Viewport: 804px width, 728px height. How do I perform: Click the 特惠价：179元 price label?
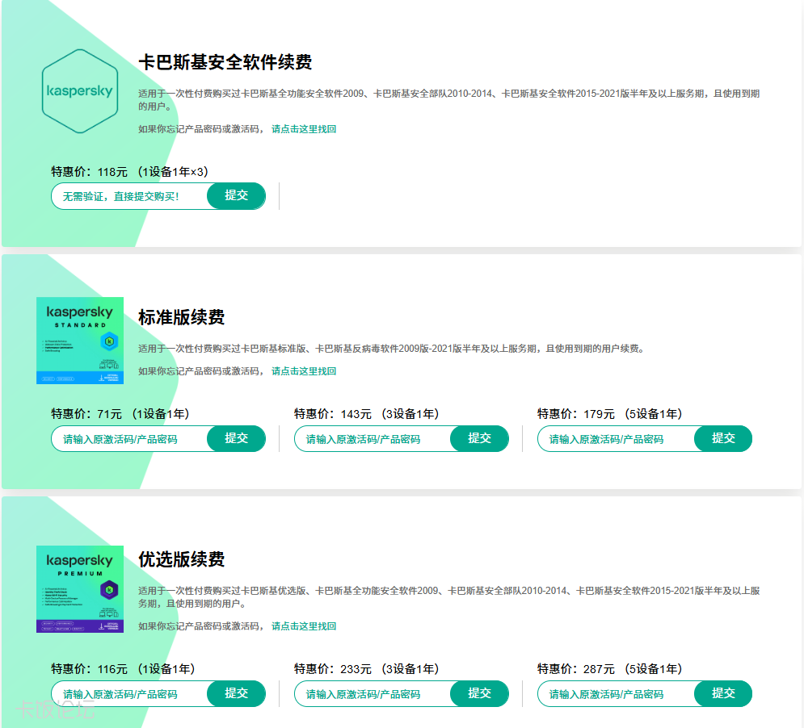(576, 414)
